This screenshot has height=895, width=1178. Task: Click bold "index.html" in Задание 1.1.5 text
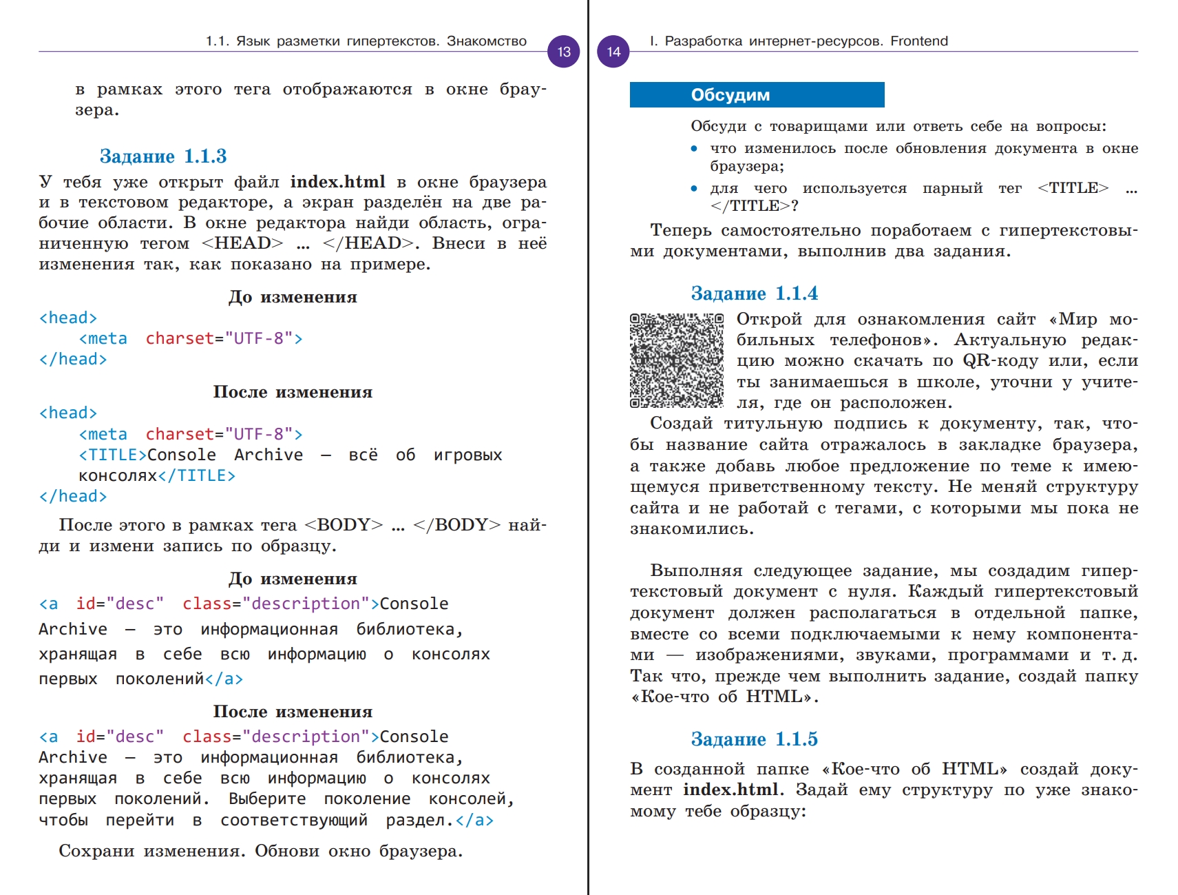tap(730, 790)
